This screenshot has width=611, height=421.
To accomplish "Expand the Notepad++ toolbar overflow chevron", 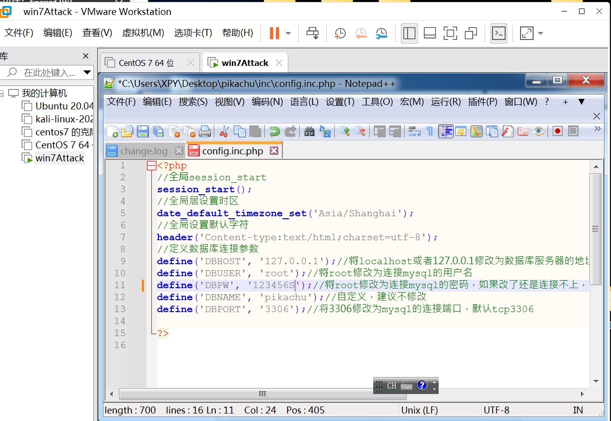I will click(x=597, y=128).
